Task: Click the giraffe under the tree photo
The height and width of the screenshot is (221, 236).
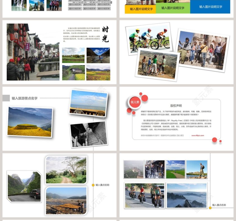Action: (x=66, y=170)
